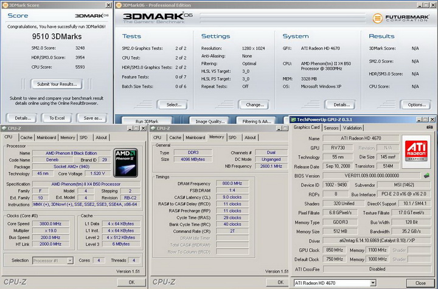The width and height of the screenshot is (438, 289).
Task: Click the HT Link 2000.0 MHz value
Action: [x=50, y=244]
